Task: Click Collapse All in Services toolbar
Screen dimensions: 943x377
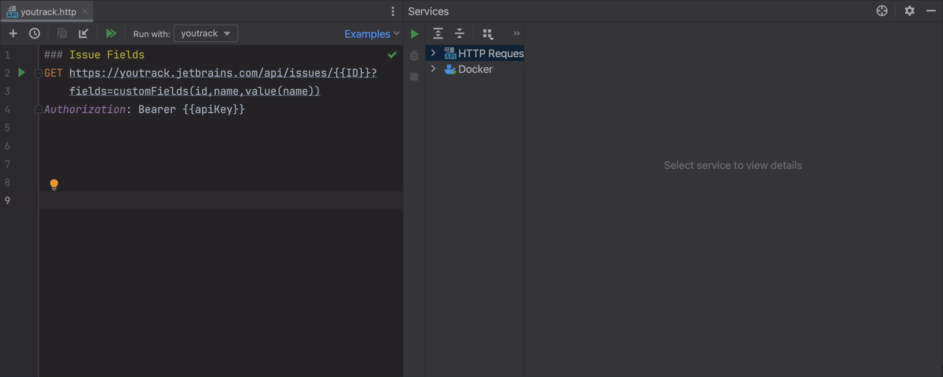Action: pyautogui.click(x=460, y=34)
